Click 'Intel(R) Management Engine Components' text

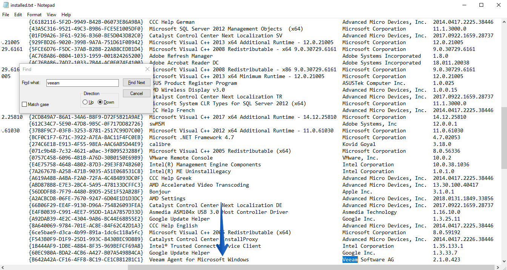coord(205,164)
